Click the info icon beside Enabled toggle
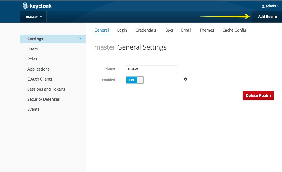The height and width of the screenshot is (172, 282). tap(186, 79)
